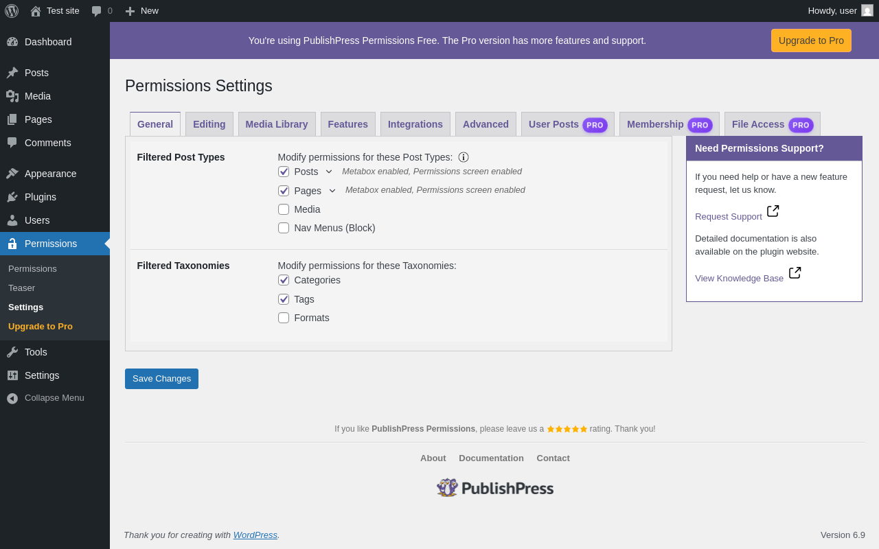Click the Plugins plug icon

point(12,197)
